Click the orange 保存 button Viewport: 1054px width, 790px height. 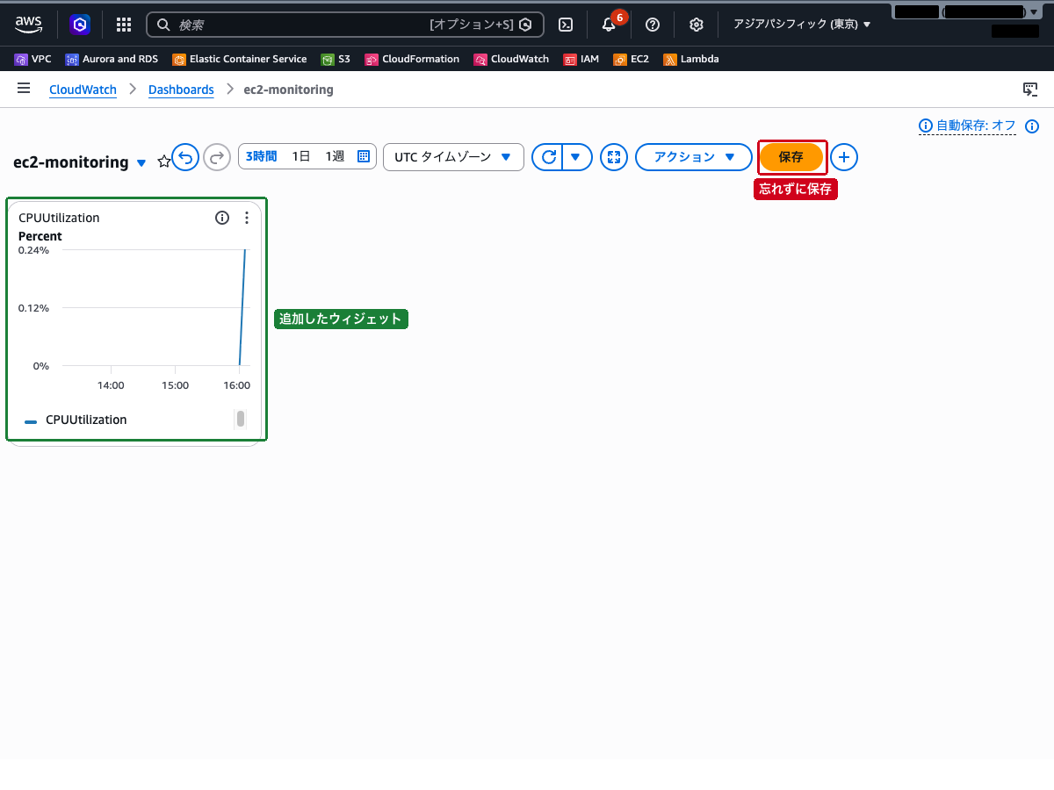tap(791, 157)
